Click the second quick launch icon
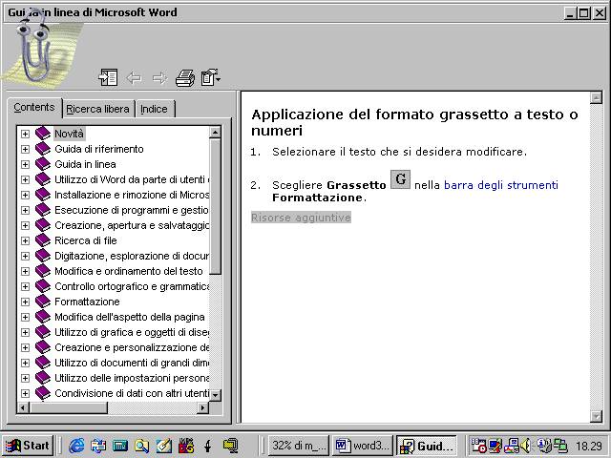 (x=98, y=446)
